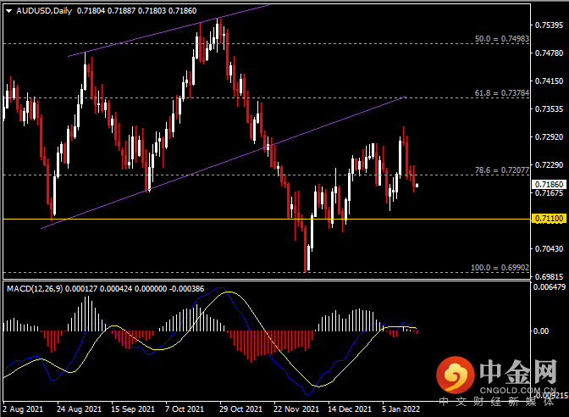Click the MACD 0.00 zero level label
The height and width of the screenshot is (417, 569).
pos(541,331)
